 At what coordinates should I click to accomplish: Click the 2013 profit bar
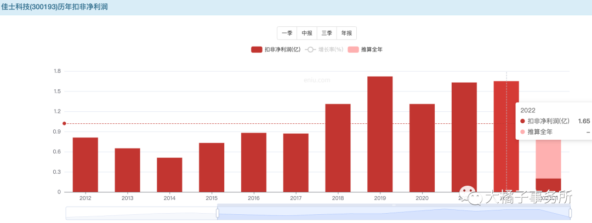coord(127,170)
